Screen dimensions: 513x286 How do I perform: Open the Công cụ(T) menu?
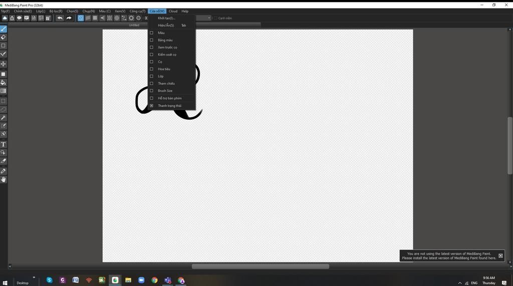137,11
